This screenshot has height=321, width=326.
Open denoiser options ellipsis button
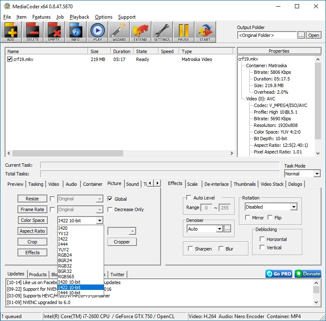tap(227, 229)
